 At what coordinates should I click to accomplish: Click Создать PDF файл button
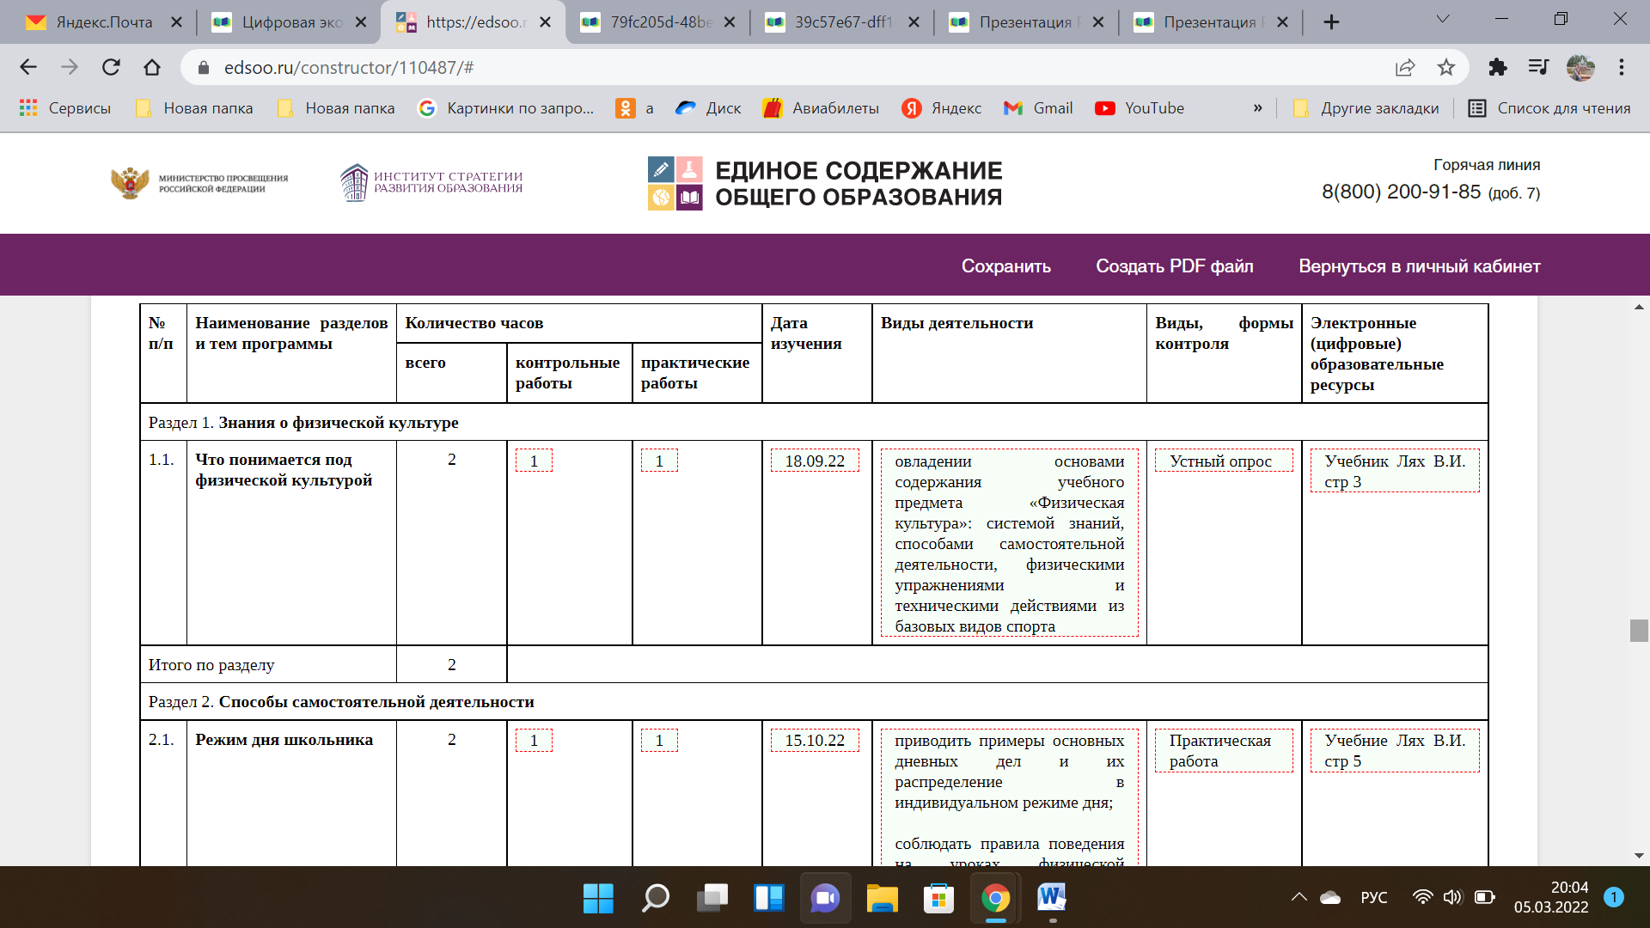point(1175,266)
